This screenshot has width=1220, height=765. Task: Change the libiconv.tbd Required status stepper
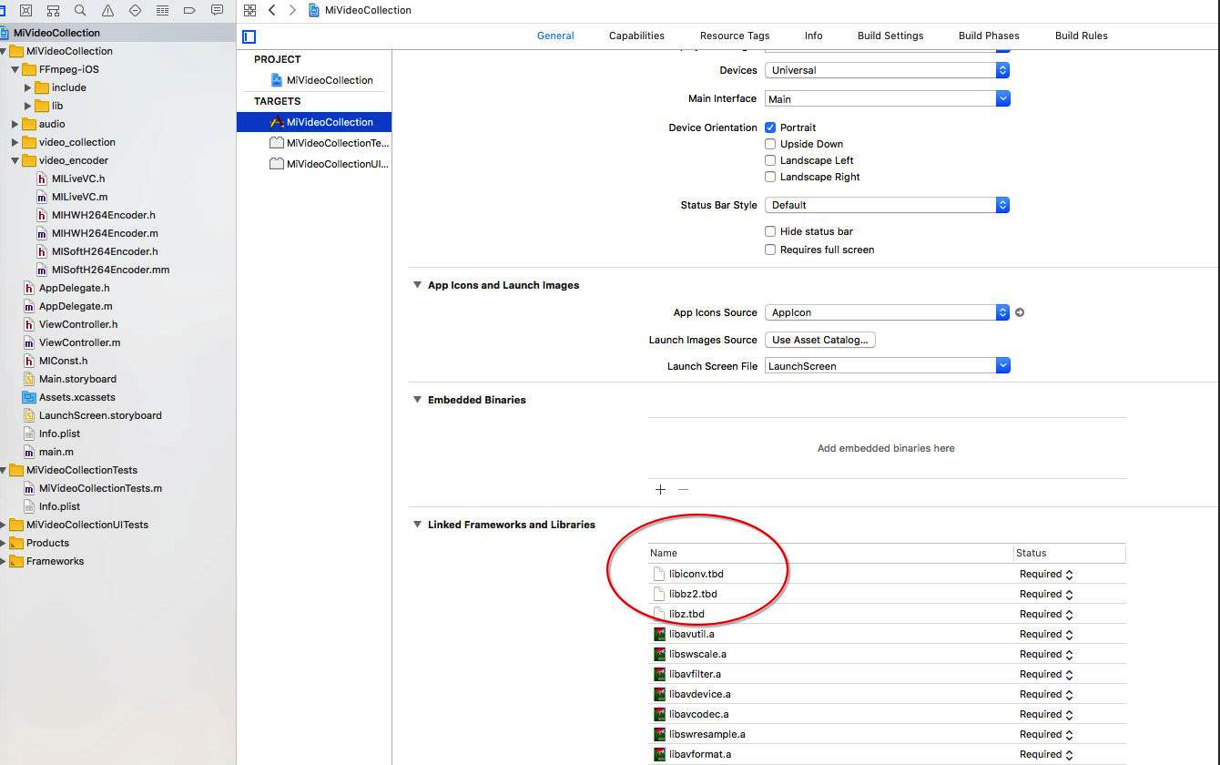(x=1069, y=574)
